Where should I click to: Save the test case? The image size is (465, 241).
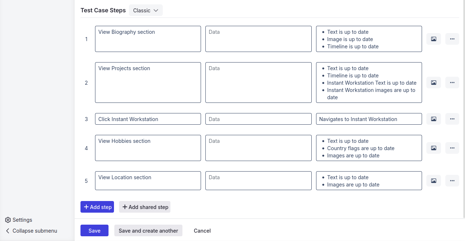tap(94, 230)
